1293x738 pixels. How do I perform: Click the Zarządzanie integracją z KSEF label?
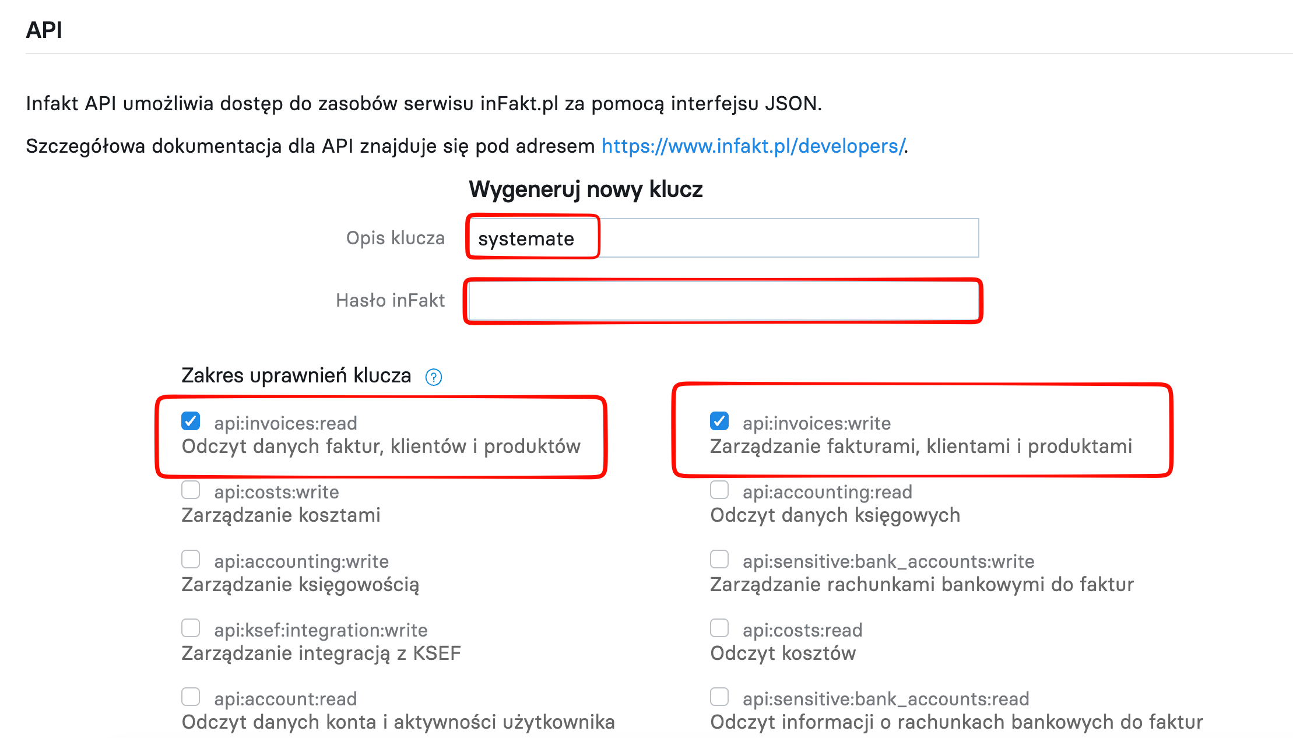coord(321,653)
